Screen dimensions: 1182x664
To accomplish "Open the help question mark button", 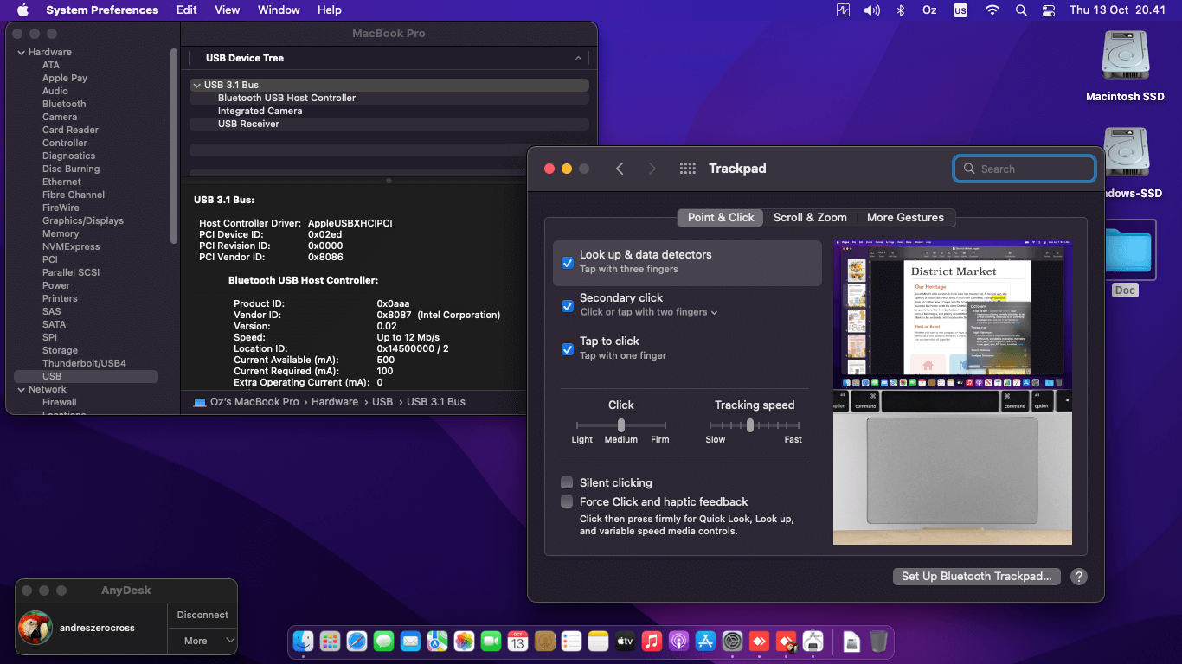I will click(x=1078, y=577).
